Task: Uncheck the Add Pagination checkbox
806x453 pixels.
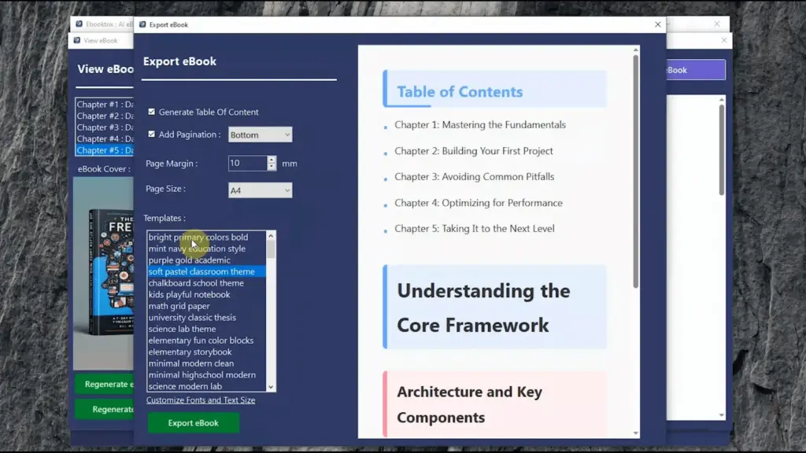Action: (152, 134)
